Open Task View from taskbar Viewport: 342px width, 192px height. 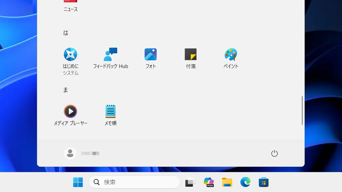[190, 182]
